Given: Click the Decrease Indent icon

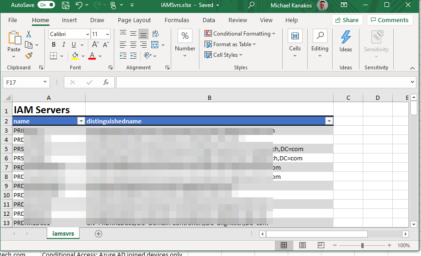Looking at the screenshot, I should pos(123,56).
